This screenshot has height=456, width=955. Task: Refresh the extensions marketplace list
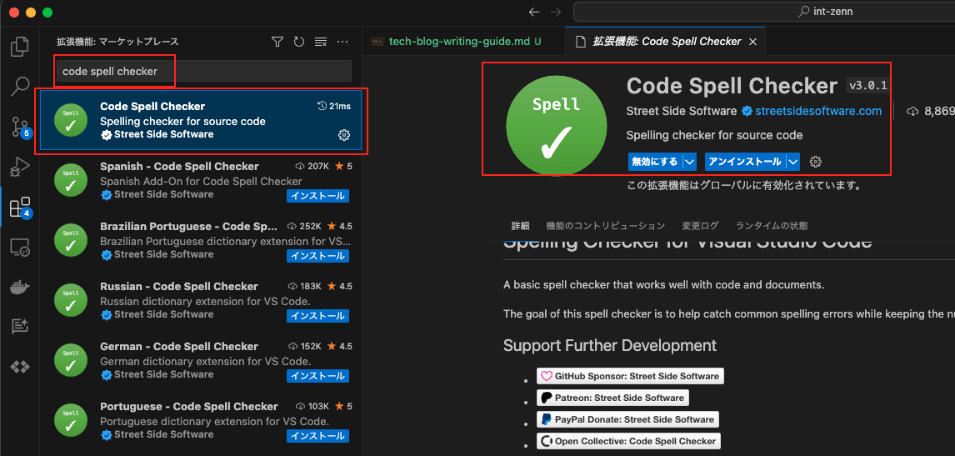pyautogui.click(x=298, y=42)
